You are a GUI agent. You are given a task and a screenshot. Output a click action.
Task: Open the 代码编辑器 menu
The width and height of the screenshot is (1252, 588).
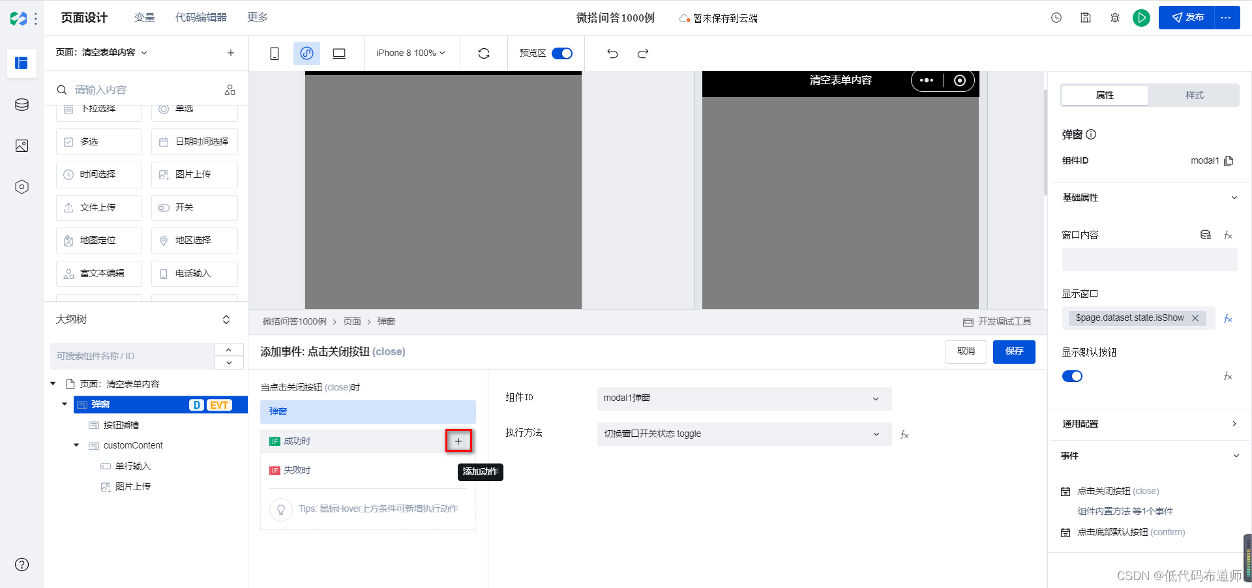pyautogui.click(x=201, y=18)
